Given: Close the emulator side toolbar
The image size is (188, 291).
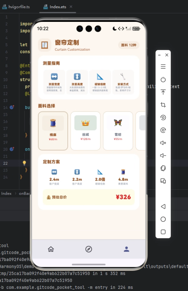Looking at the screenshot, I should point(167,55).
